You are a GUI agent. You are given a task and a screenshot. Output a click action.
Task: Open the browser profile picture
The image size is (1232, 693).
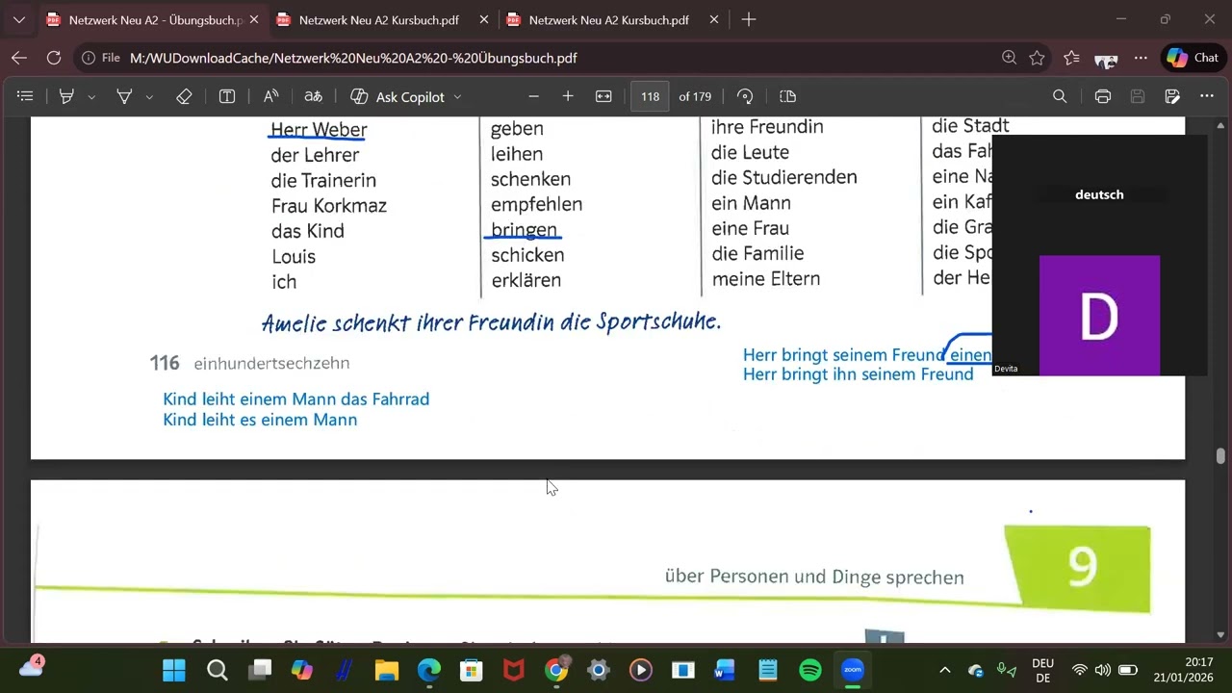tap(1106, 59)
